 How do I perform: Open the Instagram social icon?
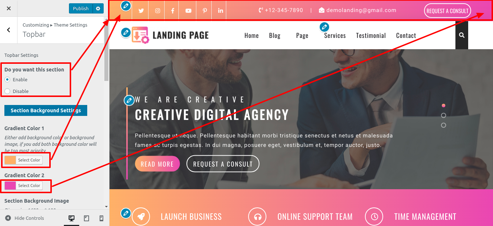click(x=158, y=11)
